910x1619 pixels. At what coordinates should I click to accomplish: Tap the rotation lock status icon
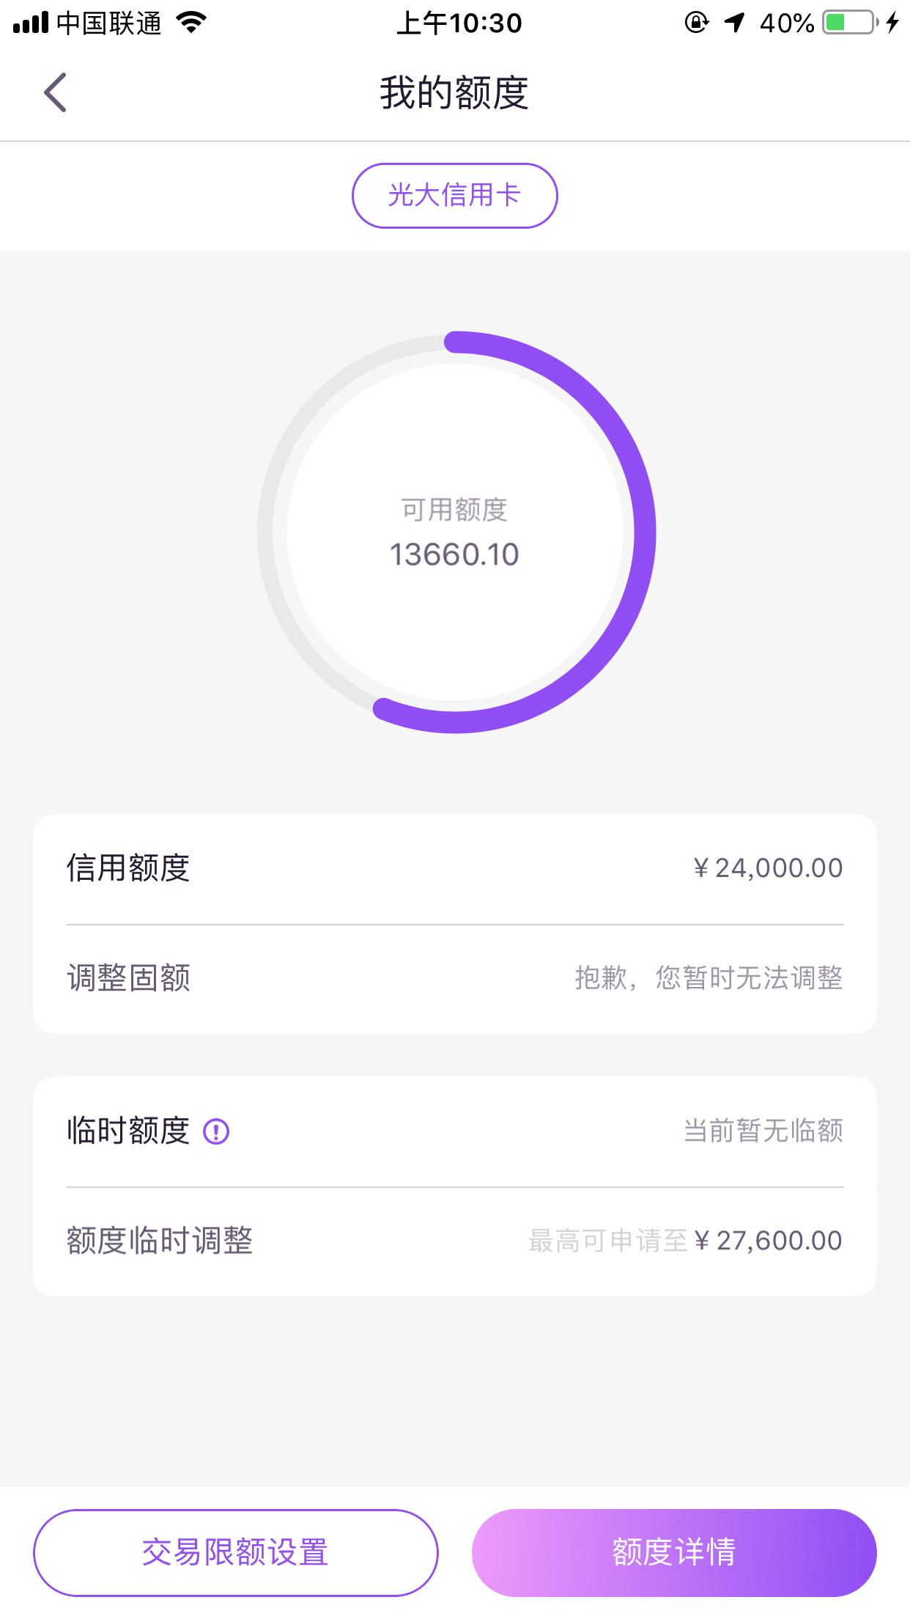click(696, 23)
